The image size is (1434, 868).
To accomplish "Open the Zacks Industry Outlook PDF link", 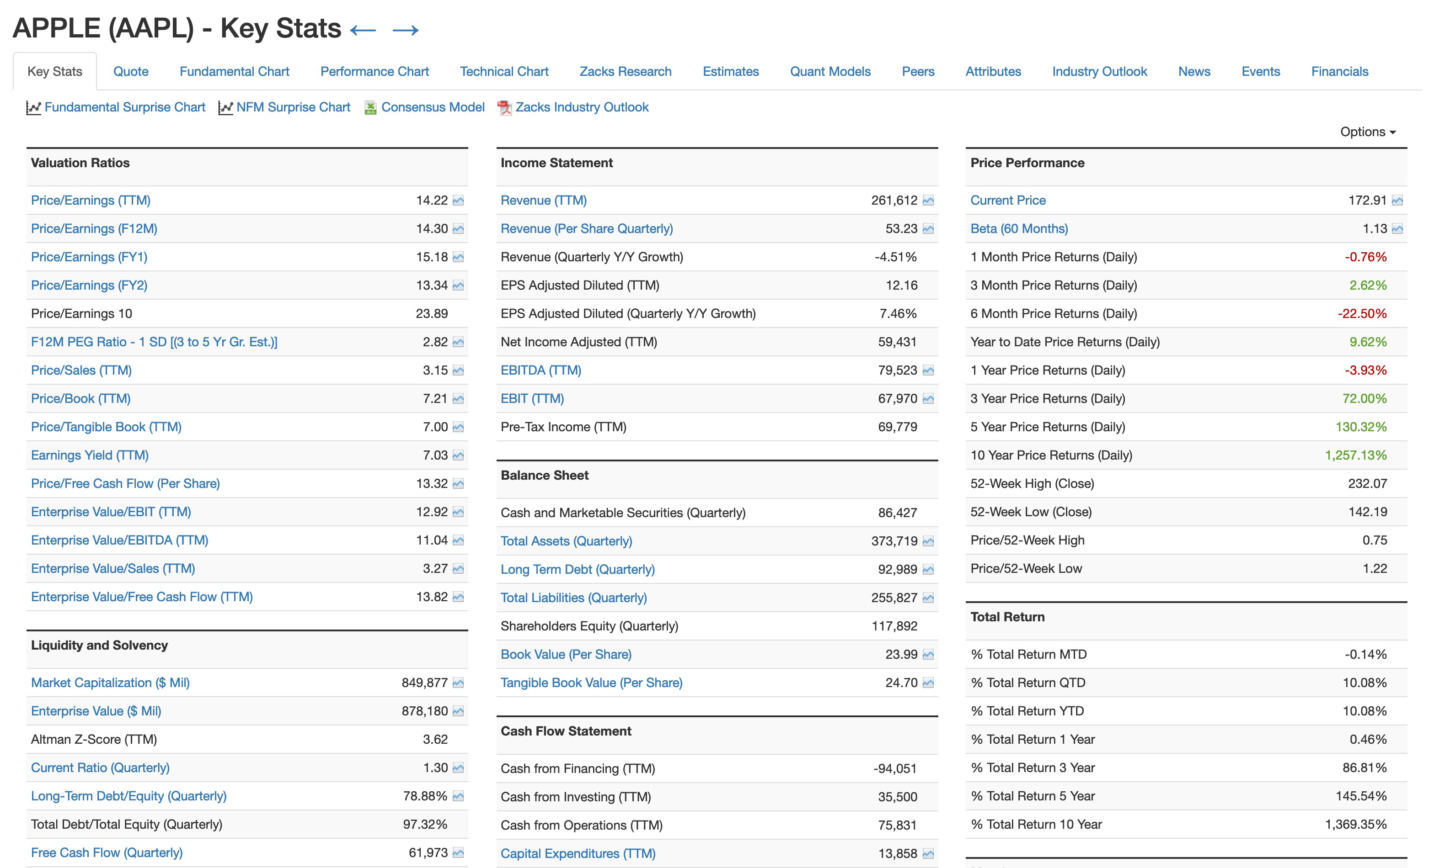I will click(x=581, y=107).
